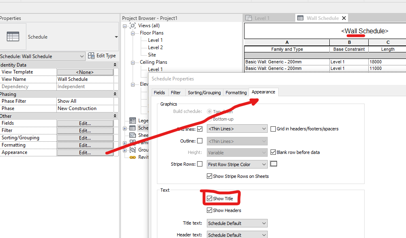Select the Appearance tab
Viewport: 406px width, 238px height.
[x=263, y=92]
